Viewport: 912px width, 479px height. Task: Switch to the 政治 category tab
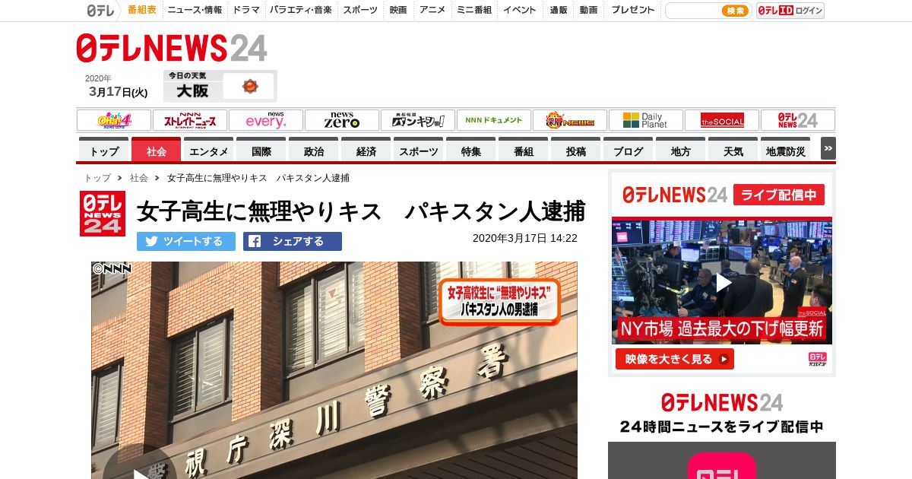[314, 150]
